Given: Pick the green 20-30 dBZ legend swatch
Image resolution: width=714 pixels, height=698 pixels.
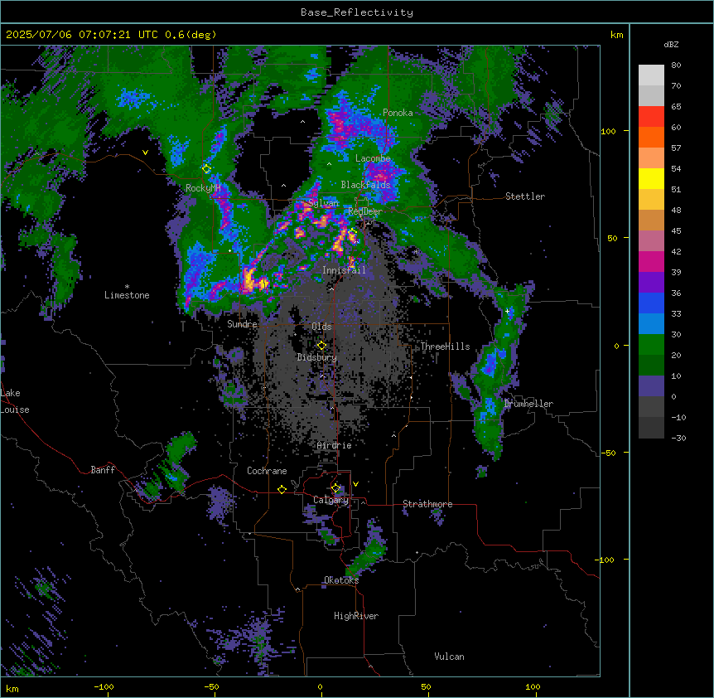Looking at the screenshot, I should click(x=651, y=345).
